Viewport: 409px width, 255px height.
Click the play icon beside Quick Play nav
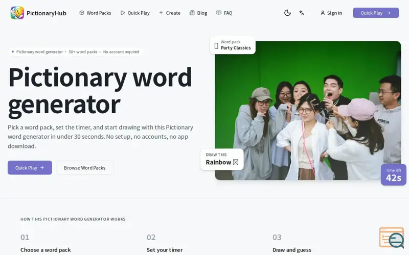(x=123, y=13)
